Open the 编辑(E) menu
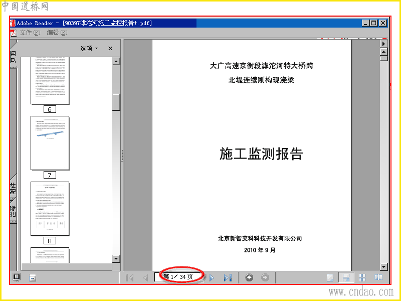Viewport: 401px width, 301px height. coord(57,33)
